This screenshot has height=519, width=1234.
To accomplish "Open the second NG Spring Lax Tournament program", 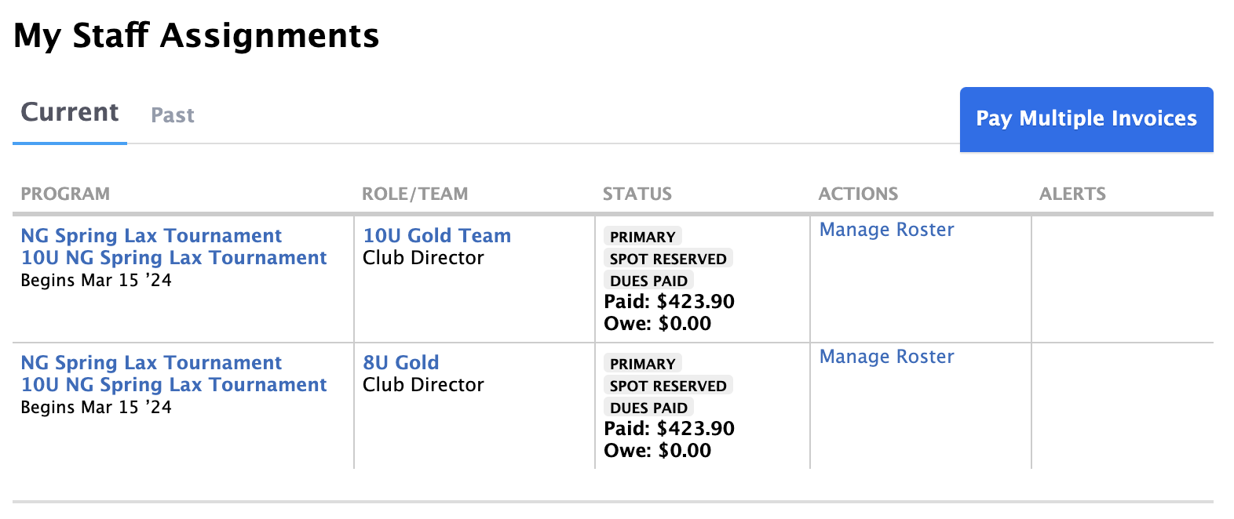I will coord(151,362).
